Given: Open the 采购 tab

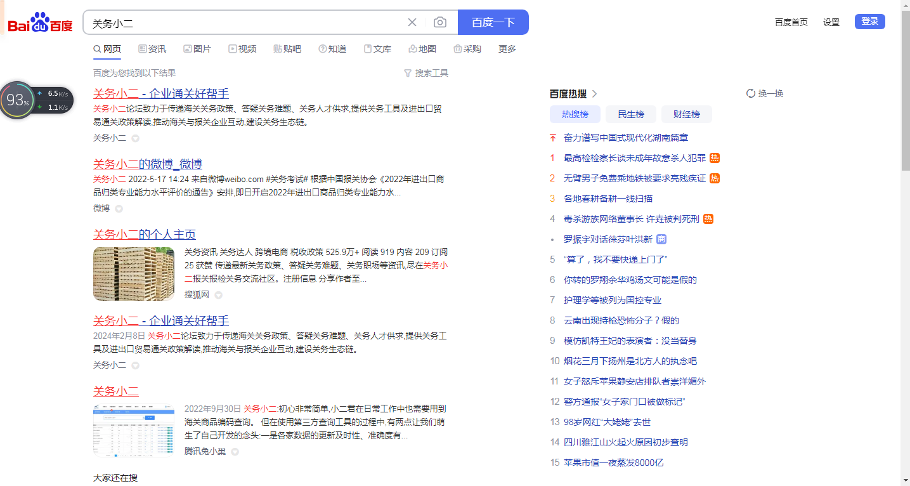Looking at the screenshot, I should click(x=467, y=49).
